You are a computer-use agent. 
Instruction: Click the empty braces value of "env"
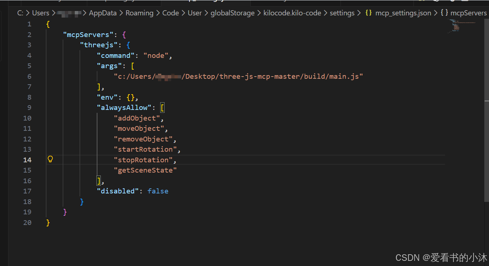(130, 97)
